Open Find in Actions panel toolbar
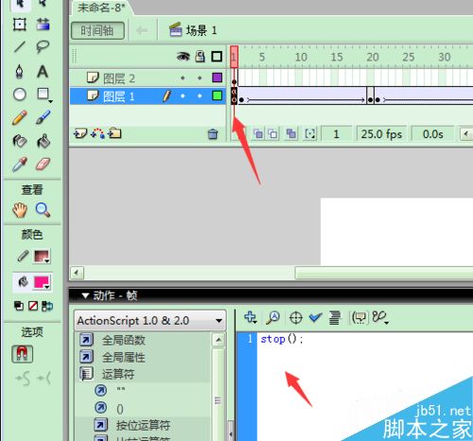 (x=273, y=318)
